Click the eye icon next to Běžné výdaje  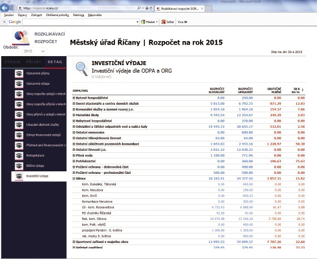(19, 166)
